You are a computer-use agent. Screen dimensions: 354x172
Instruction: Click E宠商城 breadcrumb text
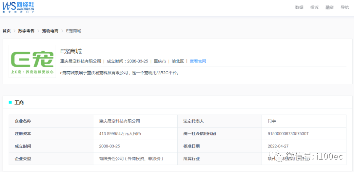74,31
